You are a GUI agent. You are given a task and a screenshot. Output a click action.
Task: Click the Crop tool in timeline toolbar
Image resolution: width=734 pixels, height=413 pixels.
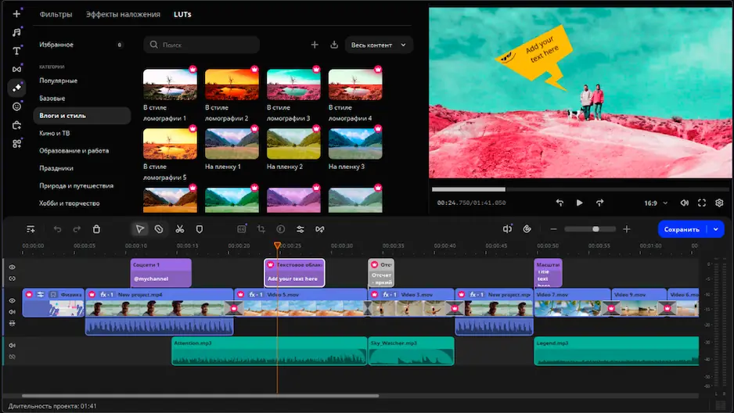pos(261,229)
